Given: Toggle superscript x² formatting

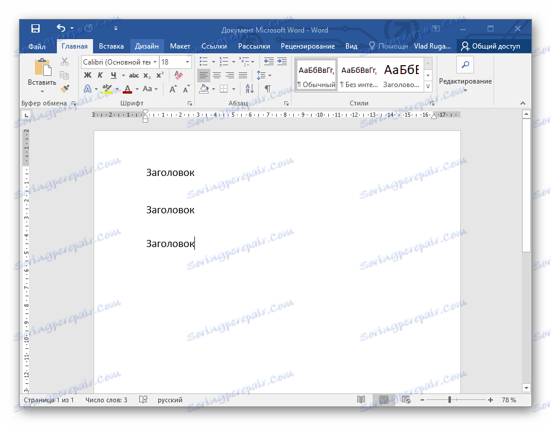Looking at the screenshot, I should point(160,75).
